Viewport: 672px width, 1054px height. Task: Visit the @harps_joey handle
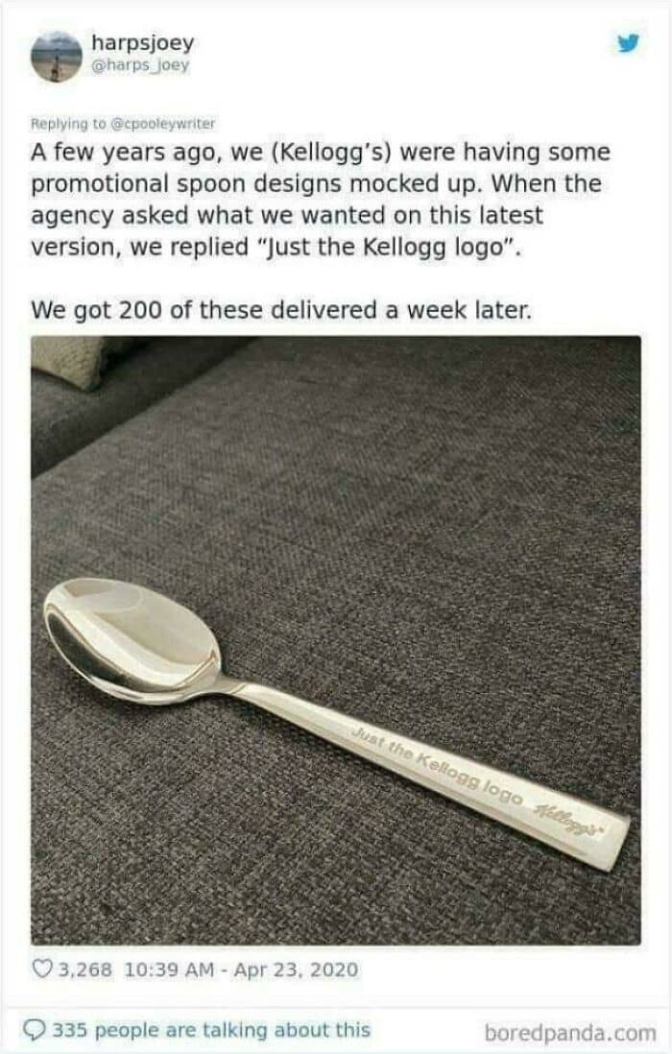pos(140,65)
